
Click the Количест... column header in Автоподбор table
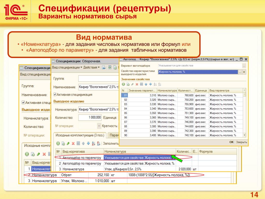click(x=186, y=90)
